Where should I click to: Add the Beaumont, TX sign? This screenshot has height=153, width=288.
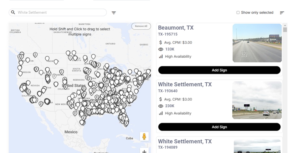[219, 70]
